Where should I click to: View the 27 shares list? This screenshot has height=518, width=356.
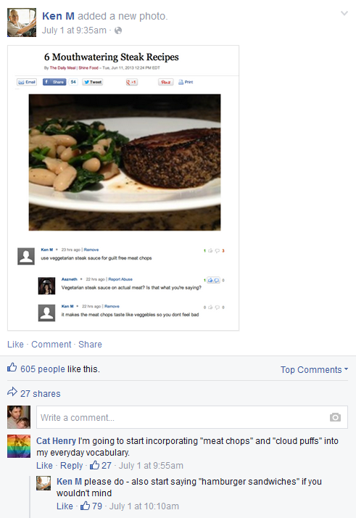click(41, 394)
